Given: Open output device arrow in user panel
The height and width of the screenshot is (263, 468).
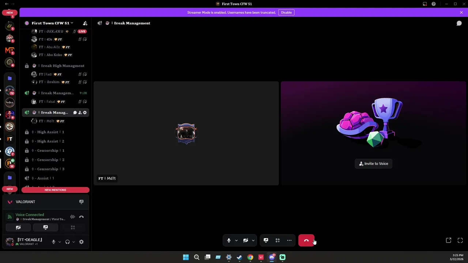Looking at the screenshot, I should click(73, 242).
